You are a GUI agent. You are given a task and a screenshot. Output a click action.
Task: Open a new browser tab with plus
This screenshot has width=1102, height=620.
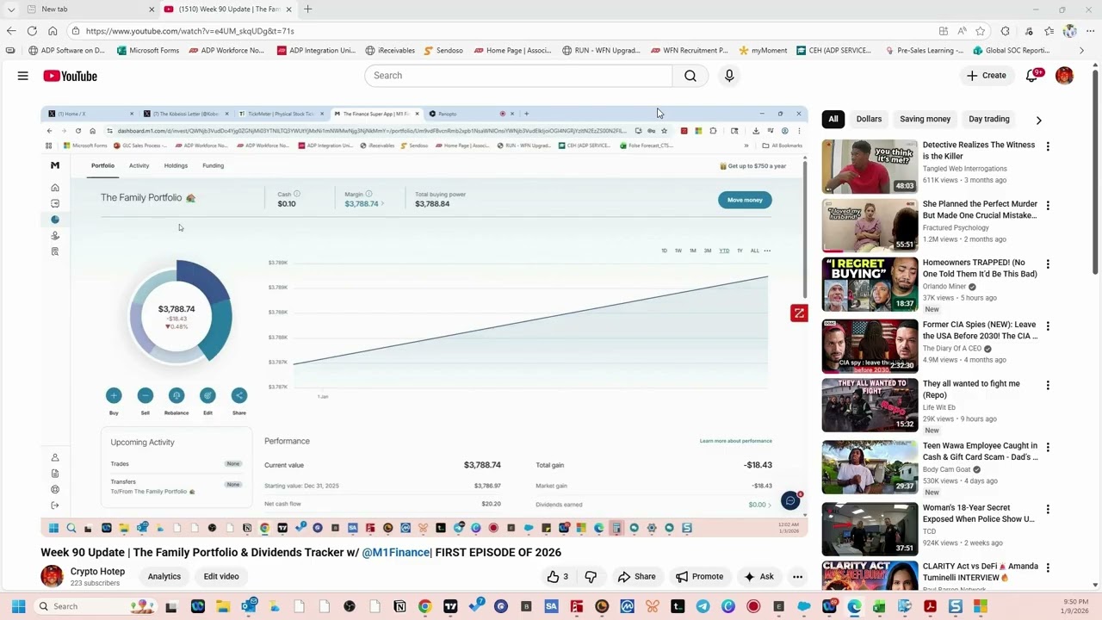(x=307, y=9)
